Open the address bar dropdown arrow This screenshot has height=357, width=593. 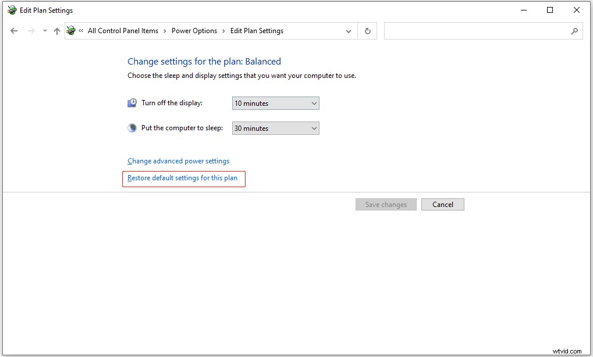(x=349, y=31)
